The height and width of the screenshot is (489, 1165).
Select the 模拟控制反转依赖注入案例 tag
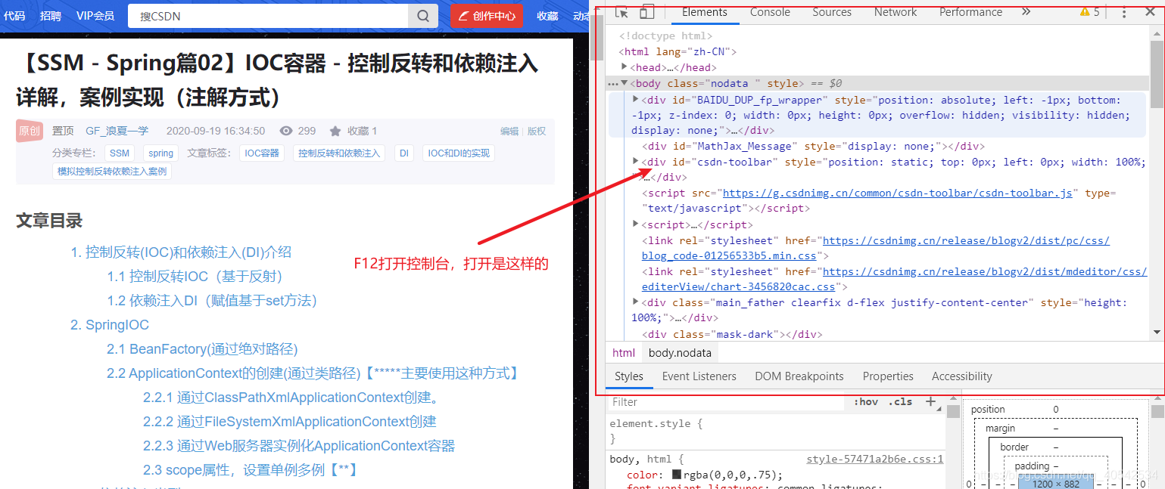coord(112,172)
